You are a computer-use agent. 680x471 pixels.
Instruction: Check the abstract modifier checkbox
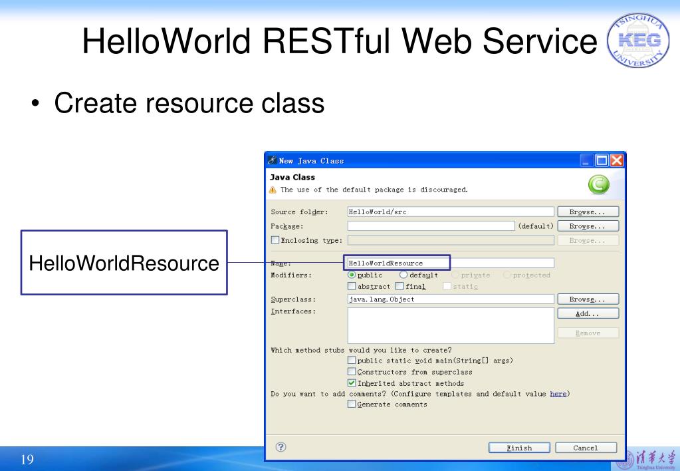(352, 286)
